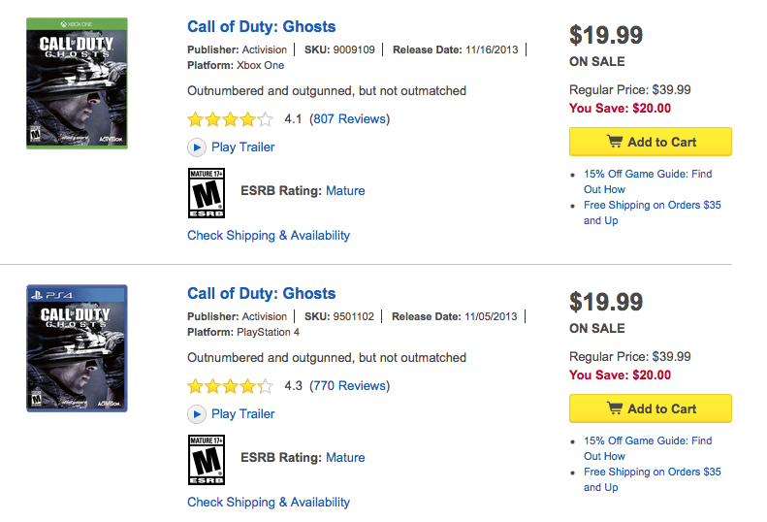The image size is (767, 522).
Task: Check Shipping & Availability for PS4 version
Action: [x=268, y=503]
